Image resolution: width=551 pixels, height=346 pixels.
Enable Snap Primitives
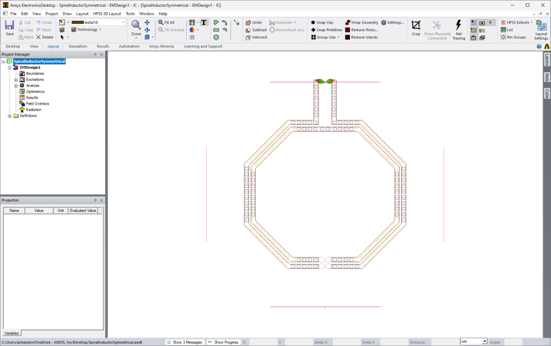(326, 30)
